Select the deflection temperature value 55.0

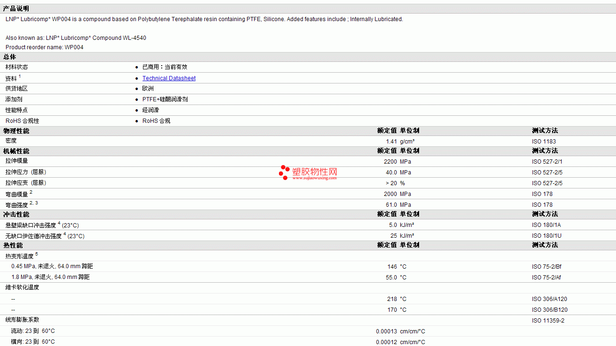pos(391,278)
